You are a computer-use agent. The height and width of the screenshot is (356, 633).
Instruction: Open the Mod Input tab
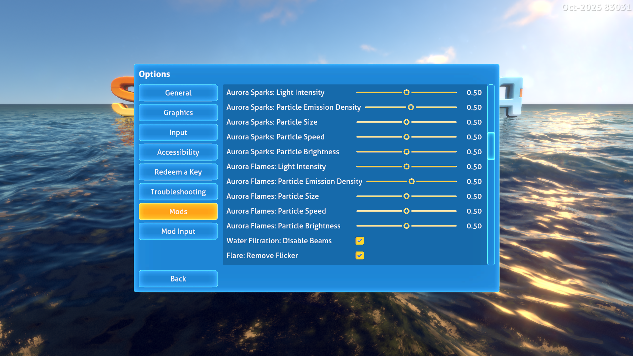[x=178, y=231]
